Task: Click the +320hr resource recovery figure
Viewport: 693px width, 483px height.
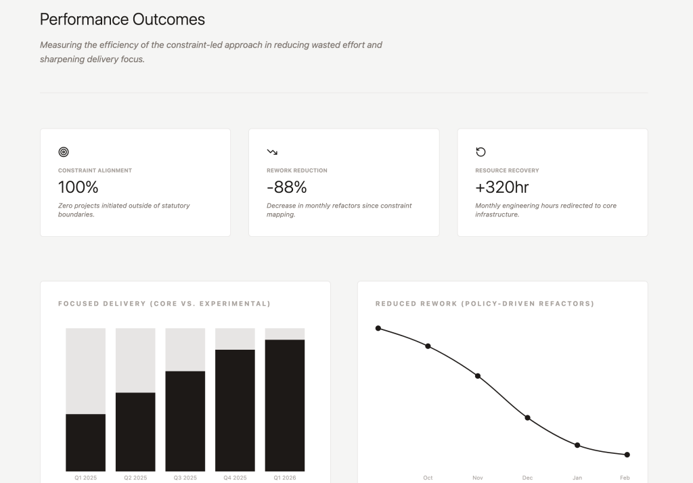Action: [502, 187]
